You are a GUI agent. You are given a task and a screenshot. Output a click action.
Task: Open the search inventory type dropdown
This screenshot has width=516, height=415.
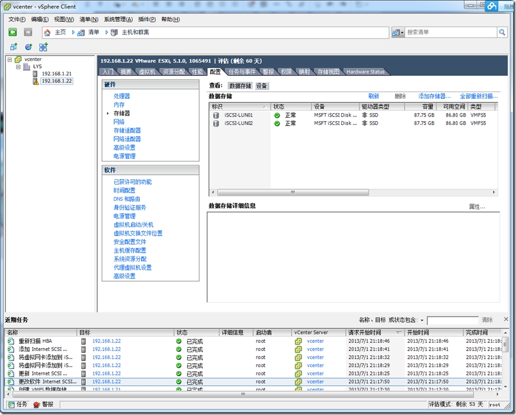pyautogui.click(x=398, y=32)
